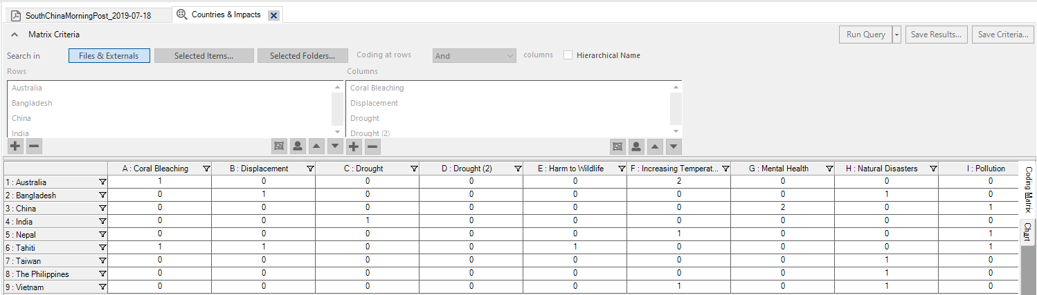Click the move up arrow under Columns list

(655, 146)
